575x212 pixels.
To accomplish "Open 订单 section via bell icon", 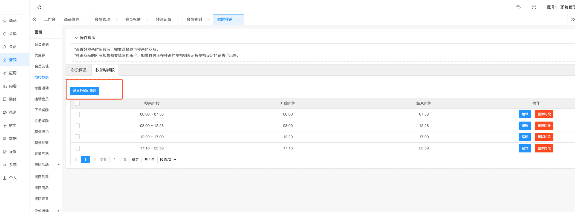I will 5,34.
